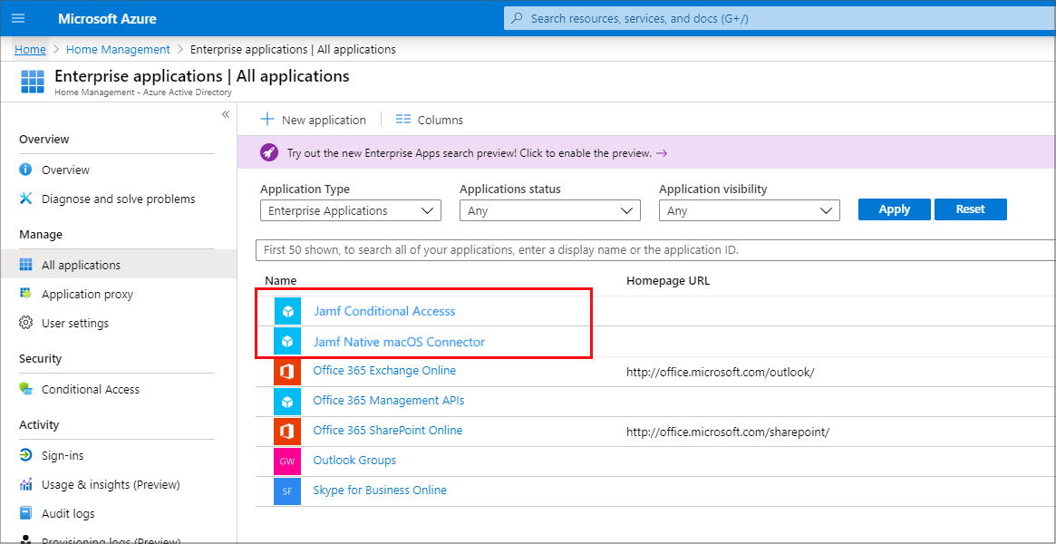Open Office 365 Exchange Online link
Viewport: 1056px width, 544px height.
point(384,370)
